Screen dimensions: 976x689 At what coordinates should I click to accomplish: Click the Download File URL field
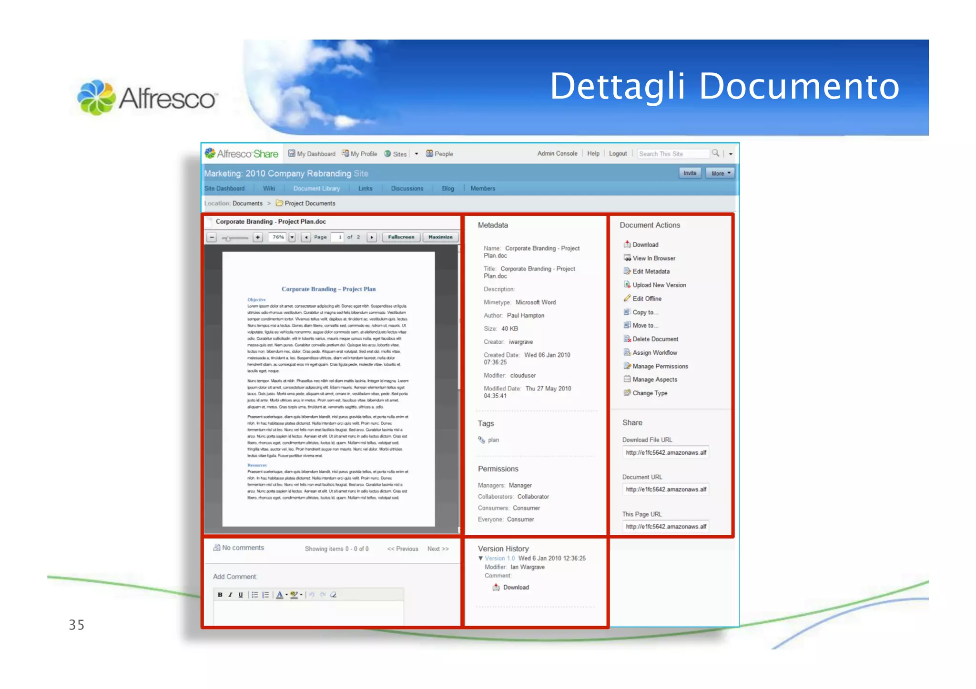tap(666, 452)
